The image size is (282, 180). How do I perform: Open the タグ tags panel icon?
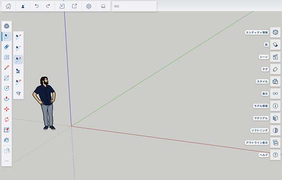click(x=275, y=69)
